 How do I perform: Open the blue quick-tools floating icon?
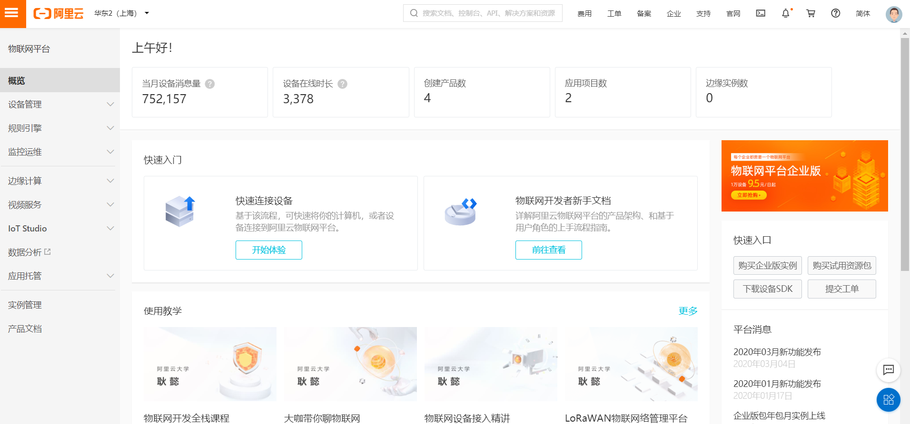(x=888, y=400)
